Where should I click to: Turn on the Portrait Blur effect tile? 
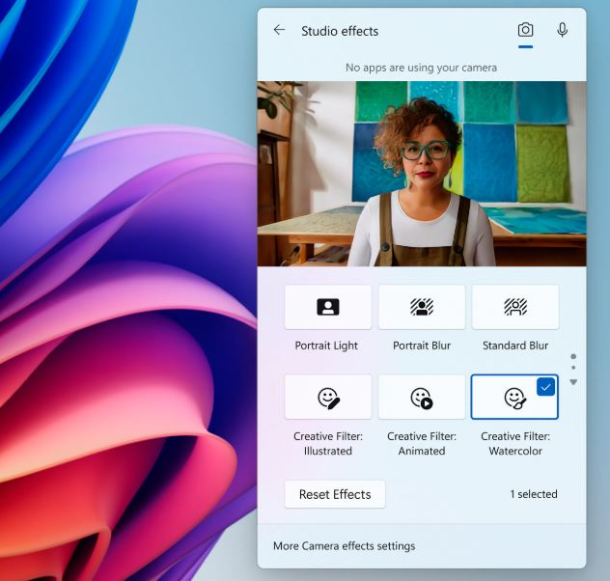[422, 307]
